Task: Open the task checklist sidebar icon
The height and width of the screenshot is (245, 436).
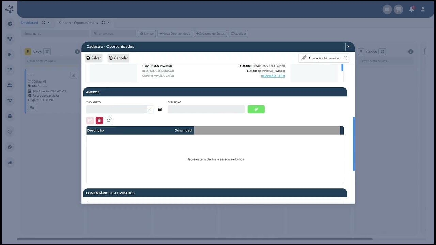Action: (x=10, y=70)
